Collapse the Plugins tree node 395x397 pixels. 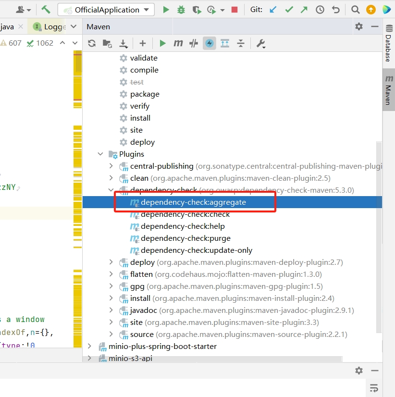pyautogui.click(x=100, y=154)
